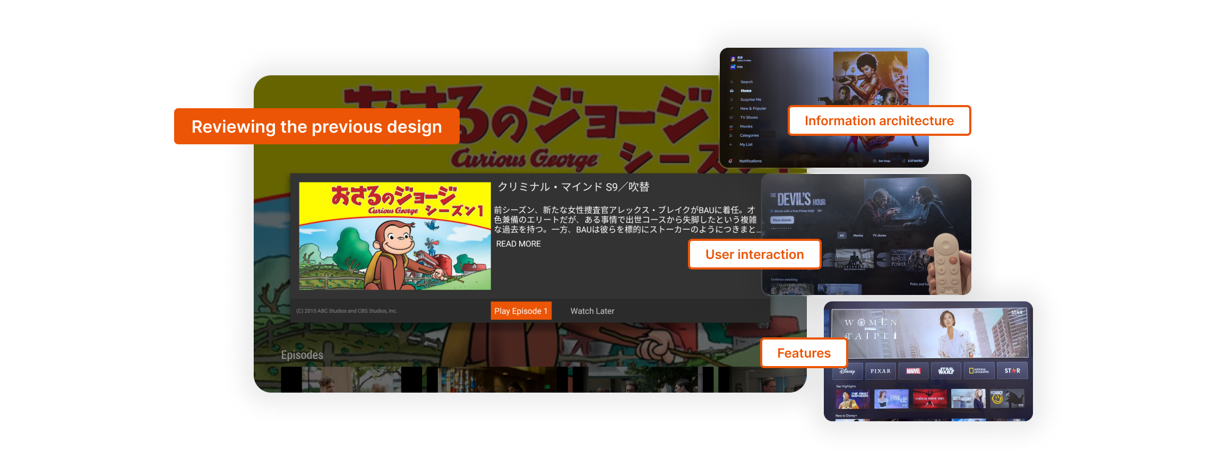Switch to the TV shows tab on Prime Video
Screen dimensions: 1206x469
click(x=880, y=236)
